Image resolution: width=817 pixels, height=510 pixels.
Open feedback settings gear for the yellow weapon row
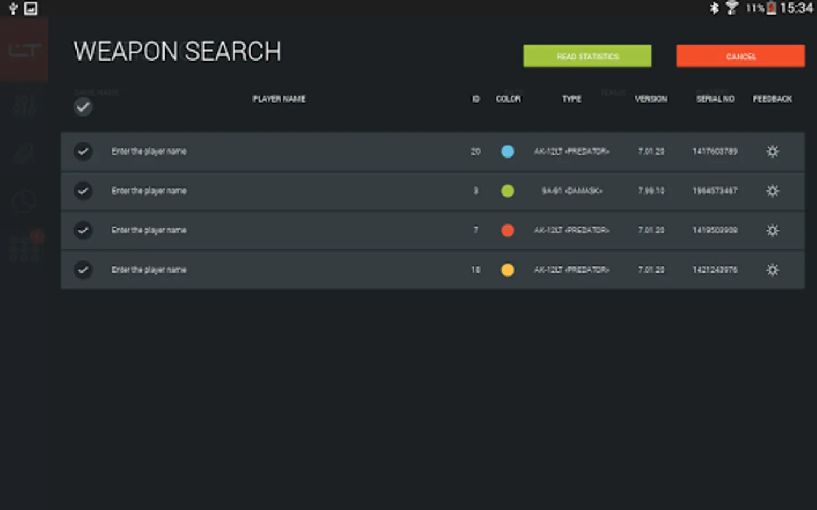(772, 270)
